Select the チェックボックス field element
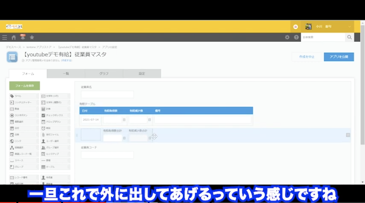This screenshot has width=365, height=203. 55,116
